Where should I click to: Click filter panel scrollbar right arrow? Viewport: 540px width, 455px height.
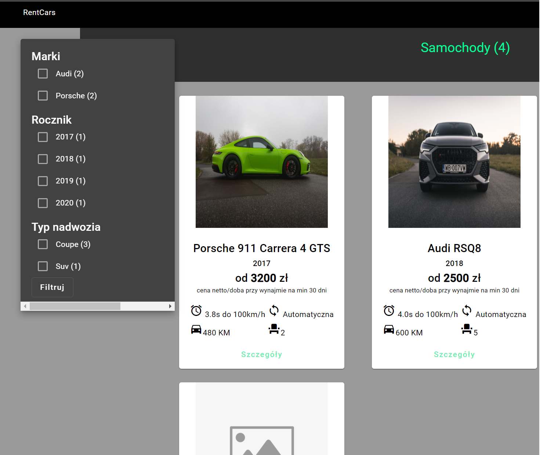170,306
